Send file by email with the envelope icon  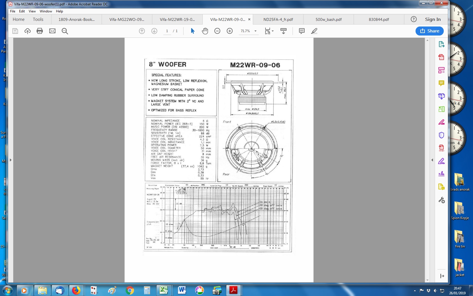(52, 31)
